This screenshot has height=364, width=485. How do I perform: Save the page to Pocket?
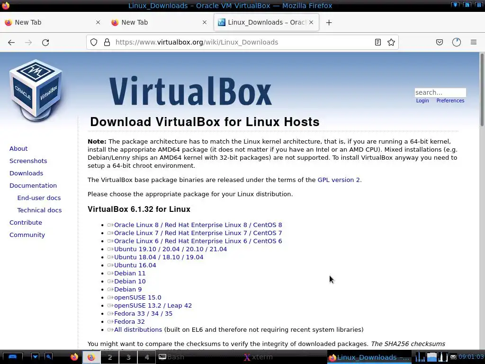click(x=439, y=42)
